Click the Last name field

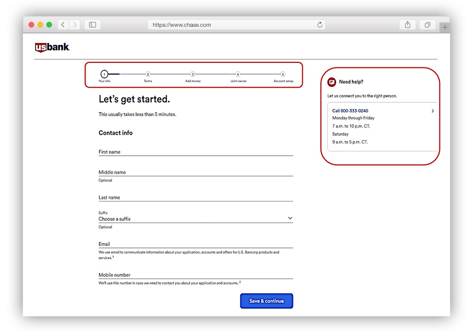(196, 197)
